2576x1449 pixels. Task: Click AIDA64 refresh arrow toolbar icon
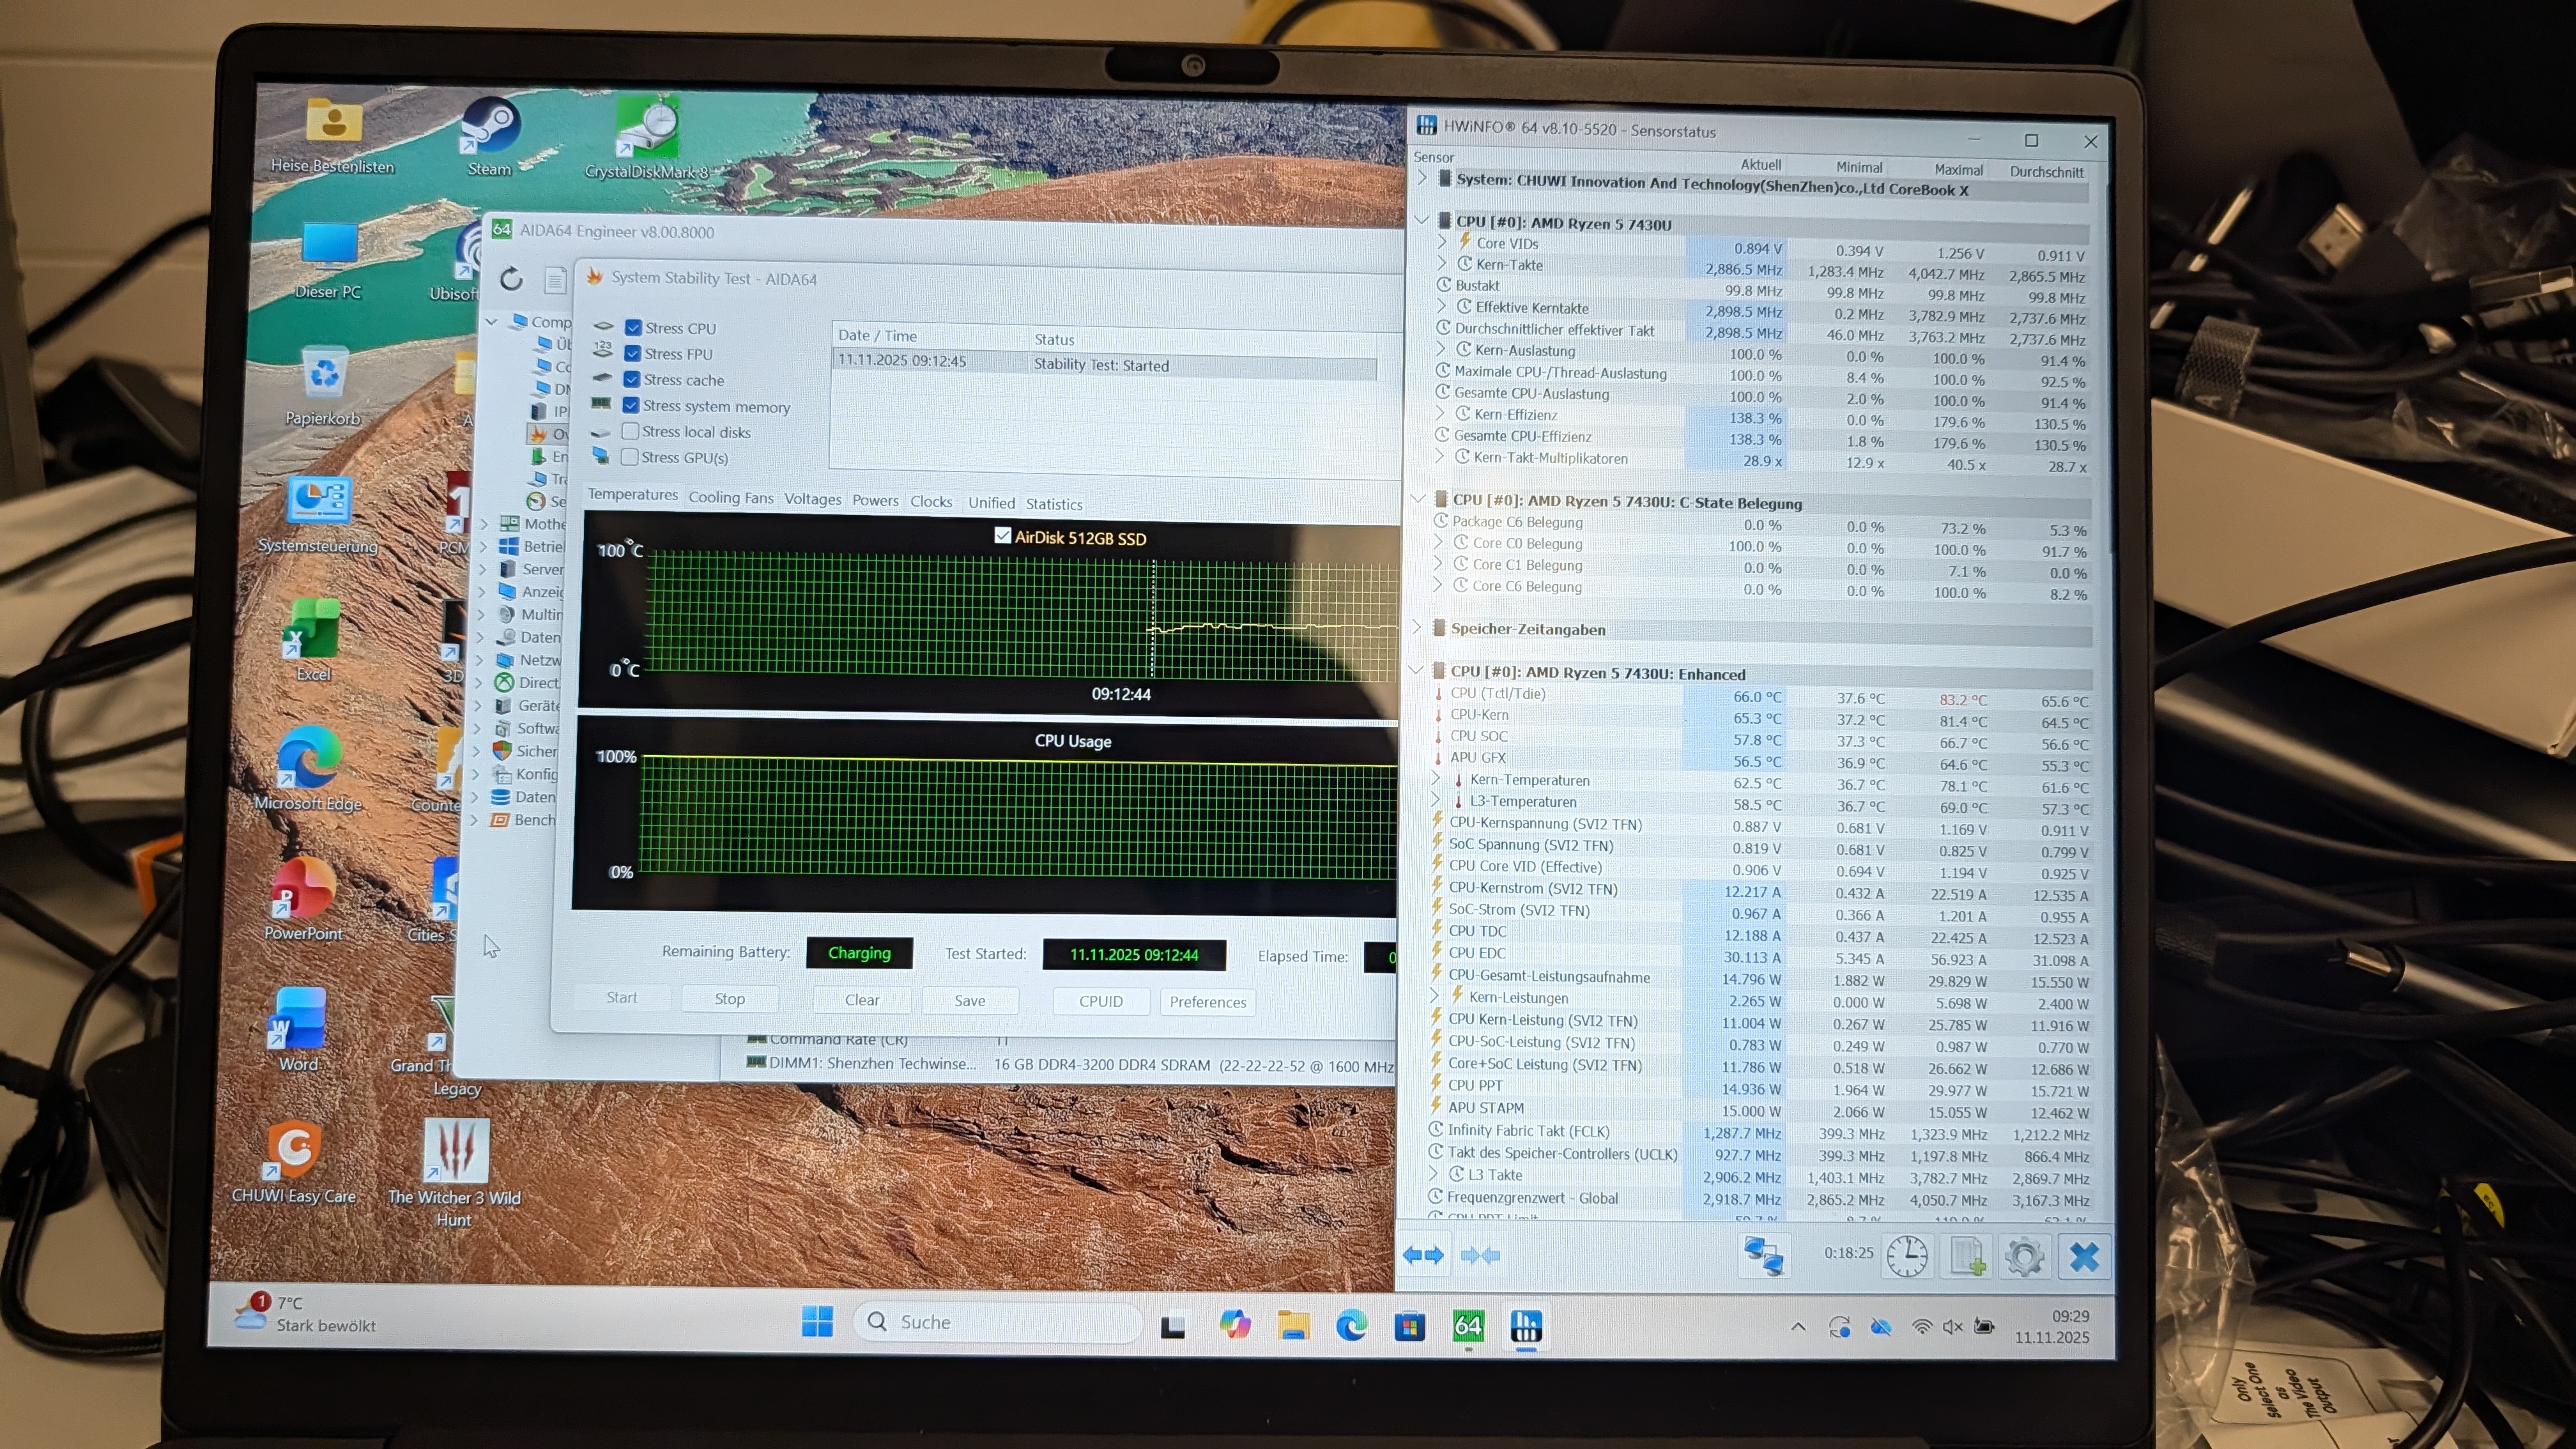coord(511,279)
